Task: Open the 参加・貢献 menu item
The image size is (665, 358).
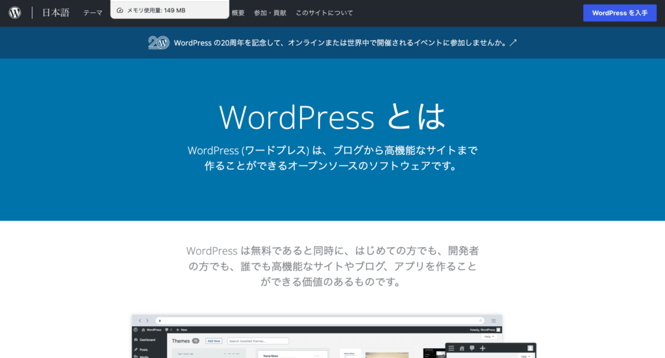Action: [x=270, y=13]
